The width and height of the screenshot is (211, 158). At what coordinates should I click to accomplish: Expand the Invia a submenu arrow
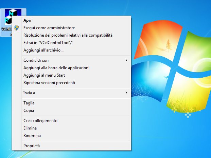point(126,93)
